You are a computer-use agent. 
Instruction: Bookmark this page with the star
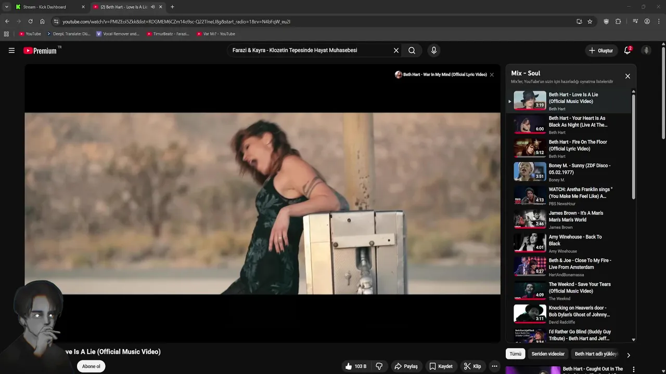[590, 21]
